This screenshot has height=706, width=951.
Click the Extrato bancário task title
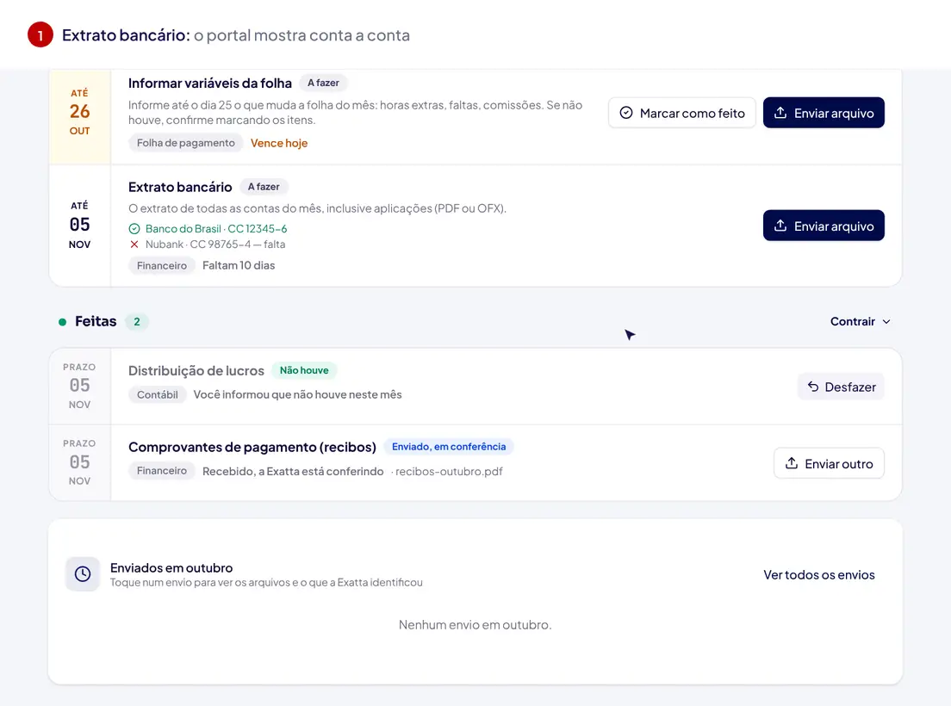click(180, 187)
